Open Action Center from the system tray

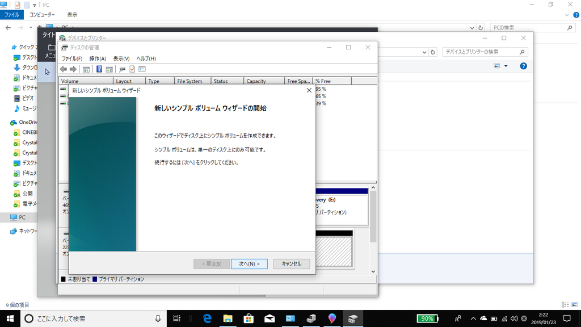566,318
